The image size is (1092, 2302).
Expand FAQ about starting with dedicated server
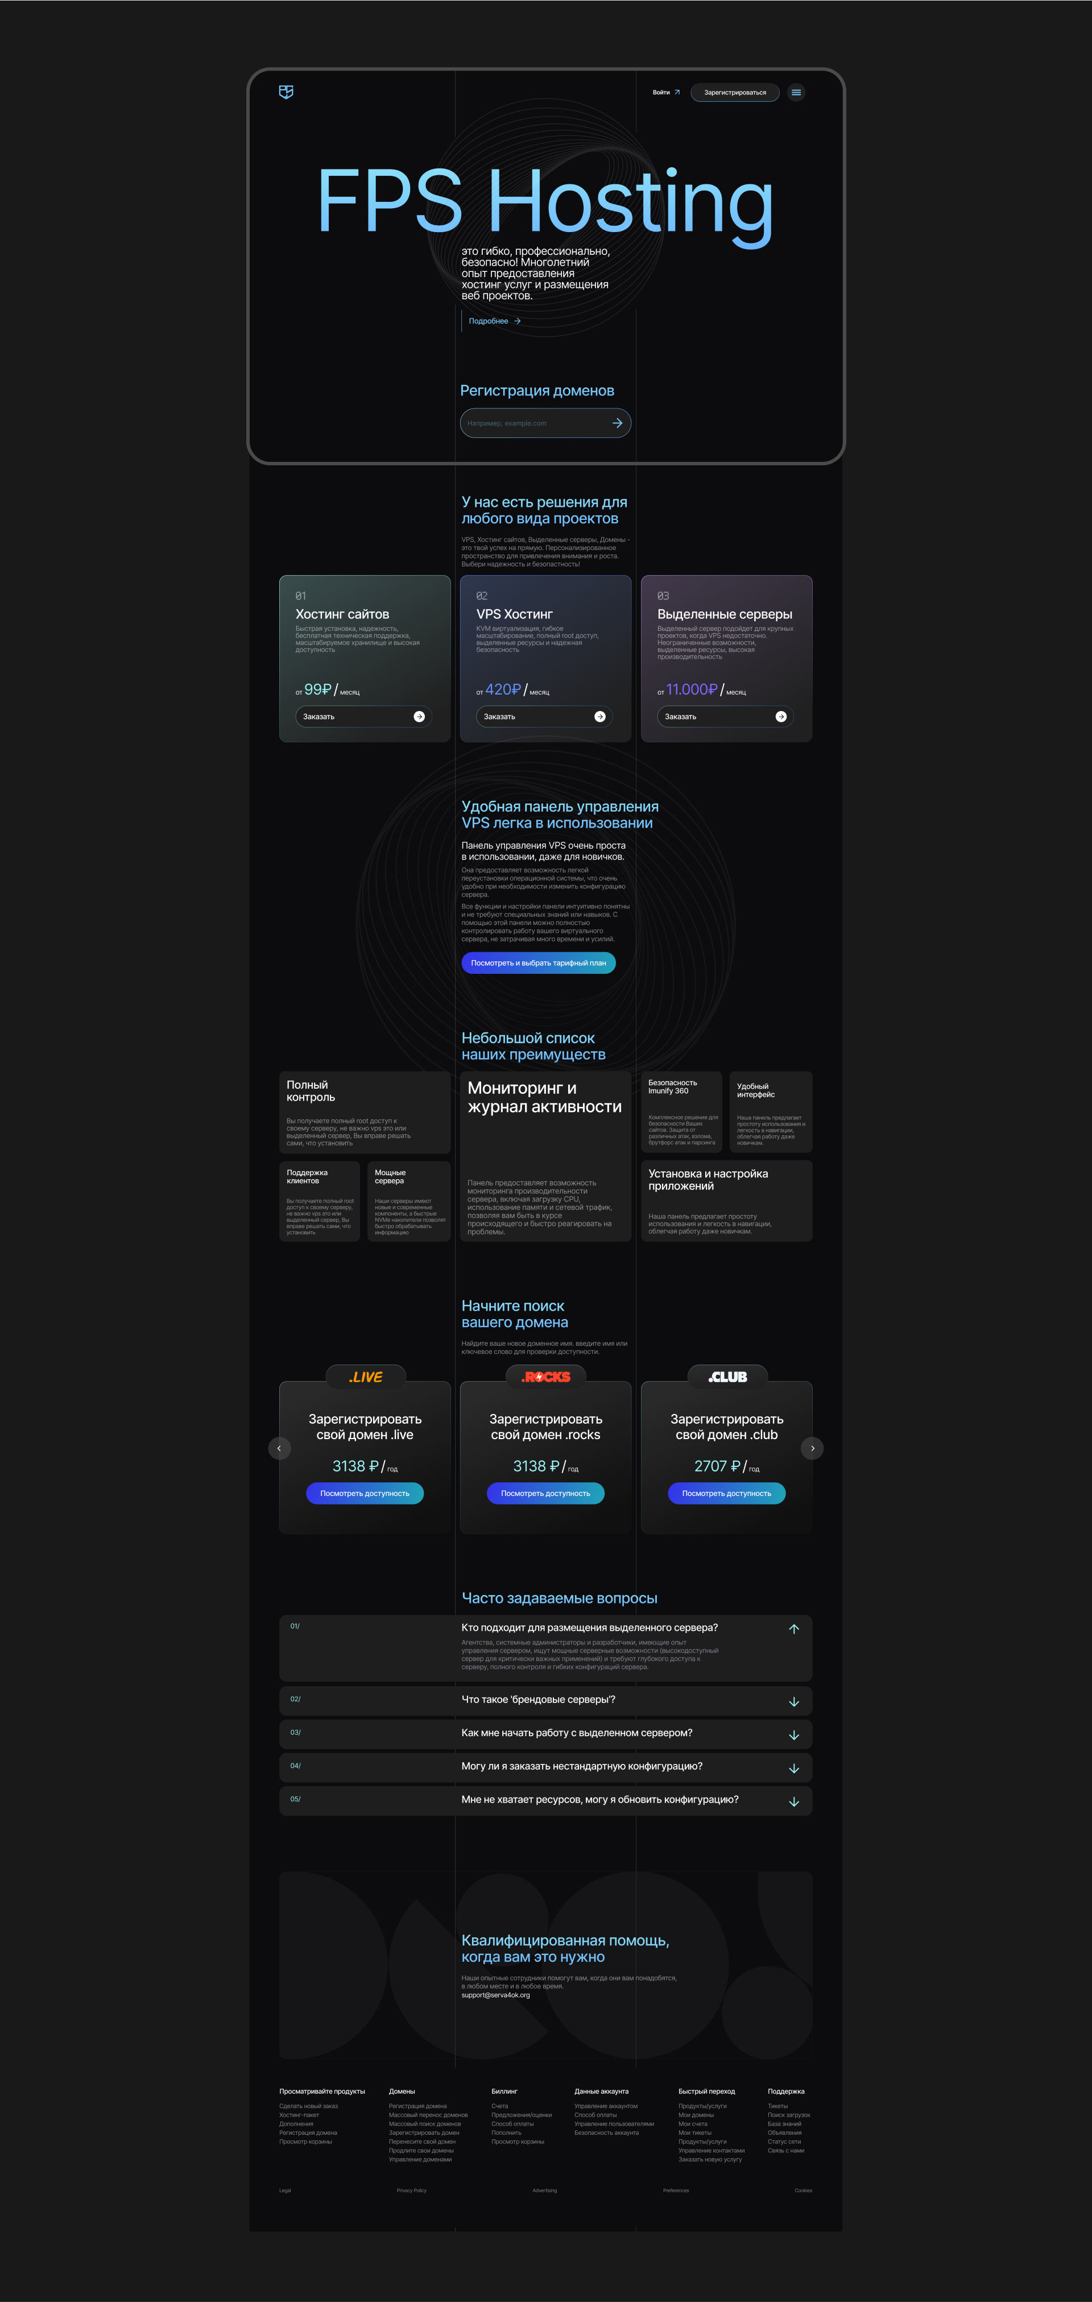(x=793, y=1734)
